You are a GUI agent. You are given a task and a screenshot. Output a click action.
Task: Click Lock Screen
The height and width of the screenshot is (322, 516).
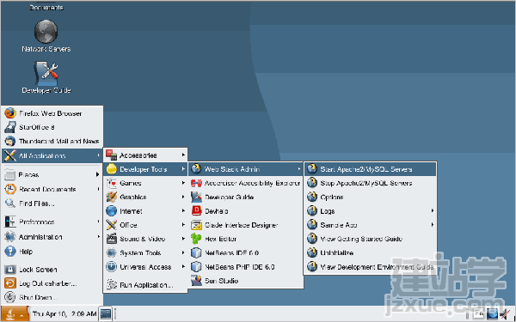(x=52, y=270)
